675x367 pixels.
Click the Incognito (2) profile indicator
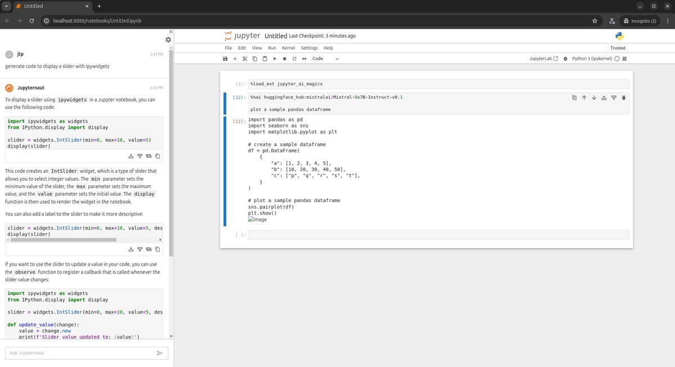point(640,21)
